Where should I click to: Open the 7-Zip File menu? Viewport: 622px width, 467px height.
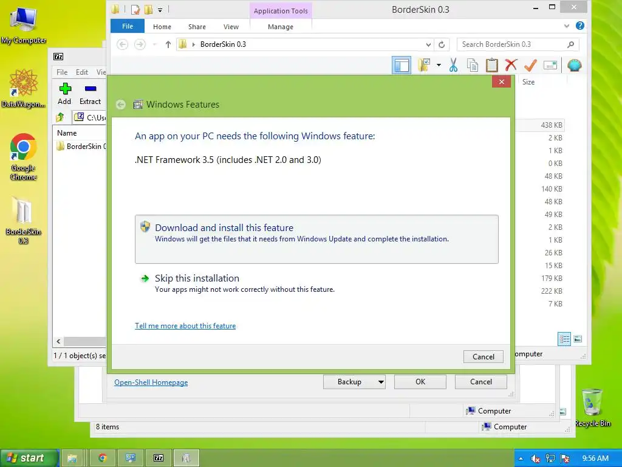pyautogui.click(x=62, y=72)
